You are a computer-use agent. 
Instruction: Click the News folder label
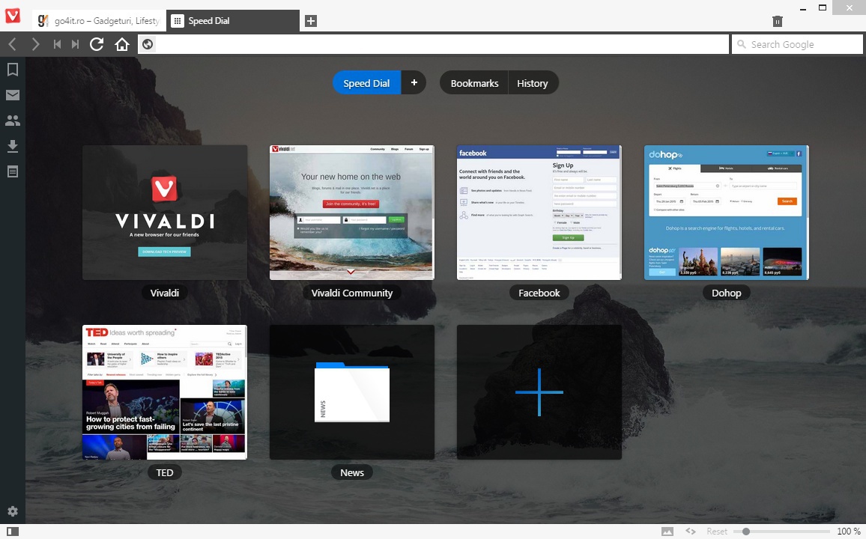click(352, 473)
